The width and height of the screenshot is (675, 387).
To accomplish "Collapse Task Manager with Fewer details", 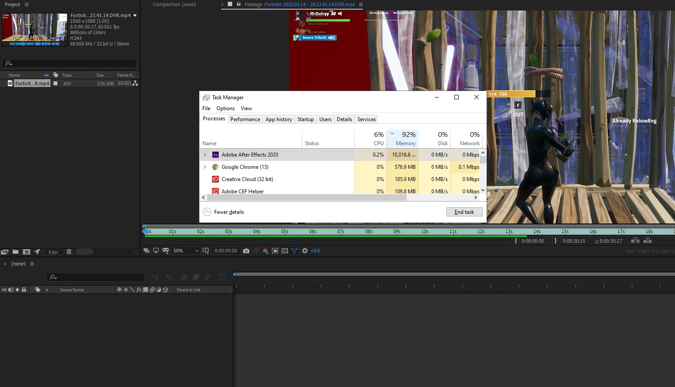I will point(224,212).
